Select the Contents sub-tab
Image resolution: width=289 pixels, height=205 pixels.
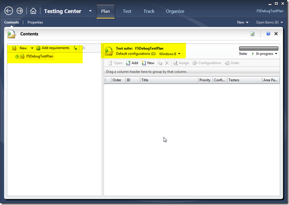pos(12,22)
